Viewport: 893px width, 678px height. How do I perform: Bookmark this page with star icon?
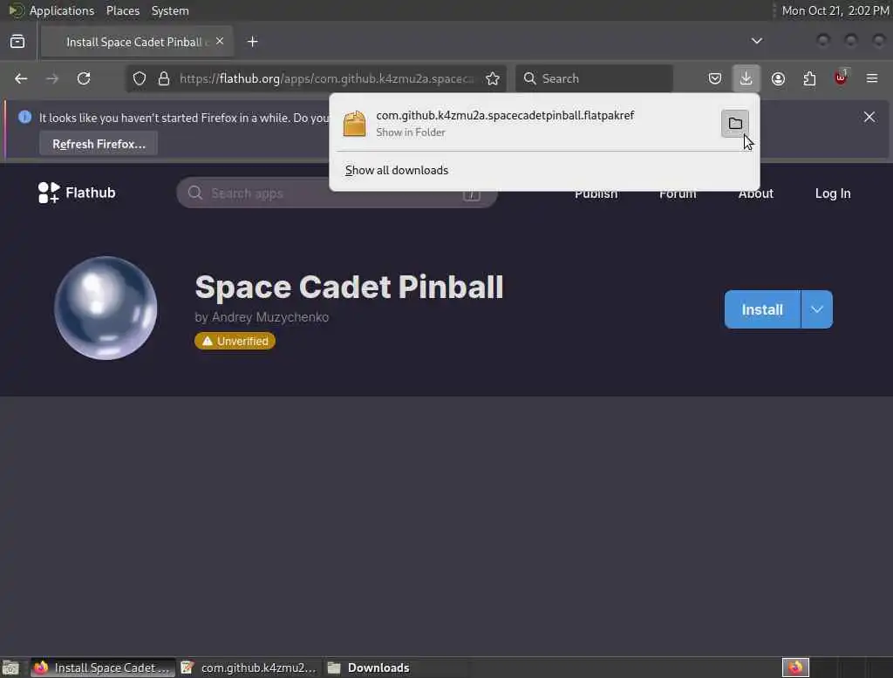point(493,78)
